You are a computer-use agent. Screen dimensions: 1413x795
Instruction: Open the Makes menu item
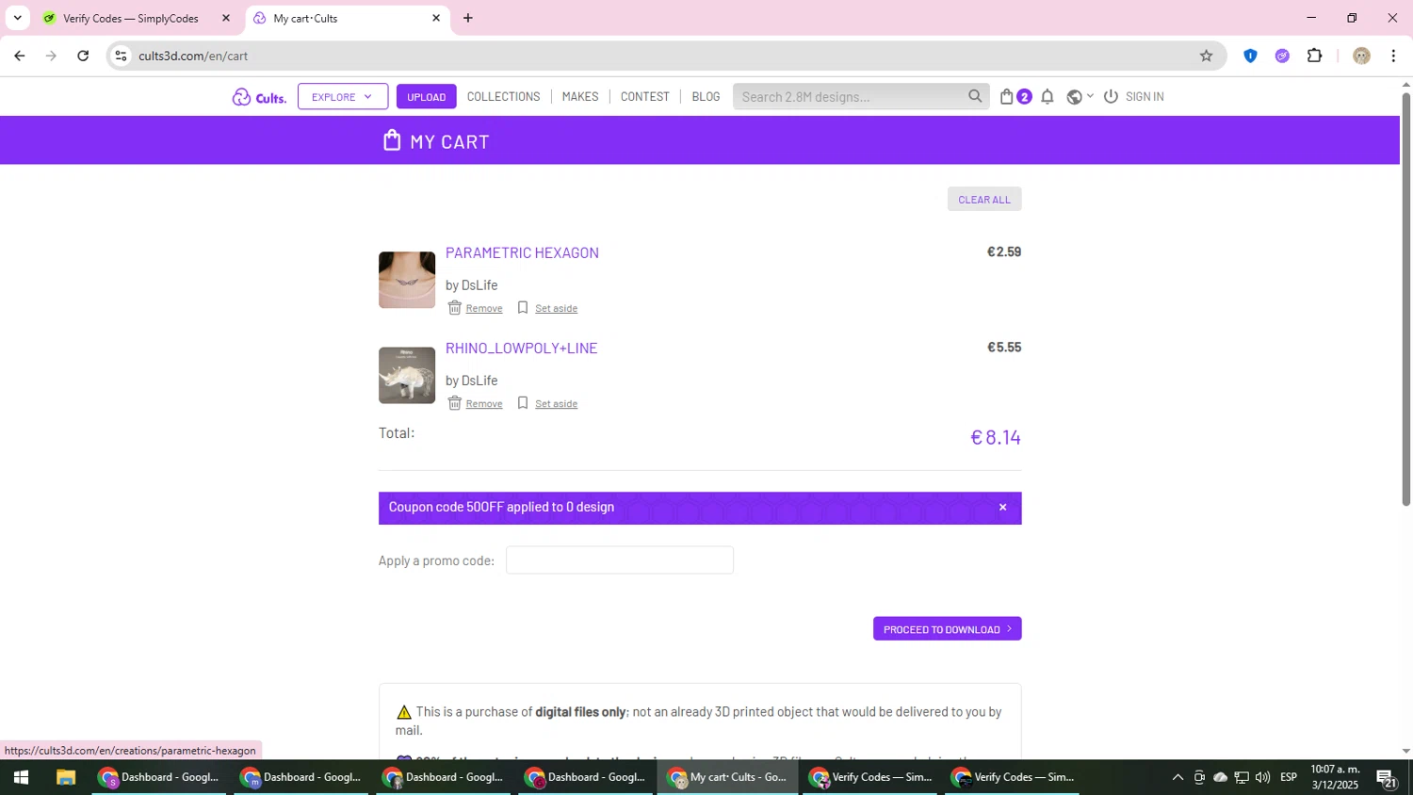(x=580, y=96)
